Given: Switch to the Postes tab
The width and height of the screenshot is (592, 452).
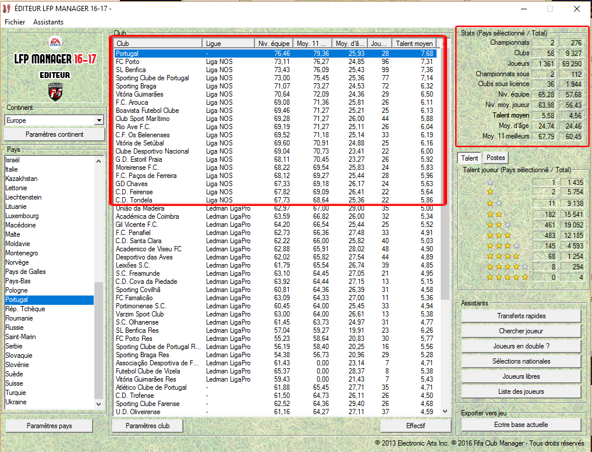Looking at the screenshot, I should pyautogui.click(x=495, y=157).
